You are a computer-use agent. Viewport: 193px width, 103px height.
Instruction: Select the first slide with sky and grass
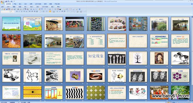pos(11,24)
